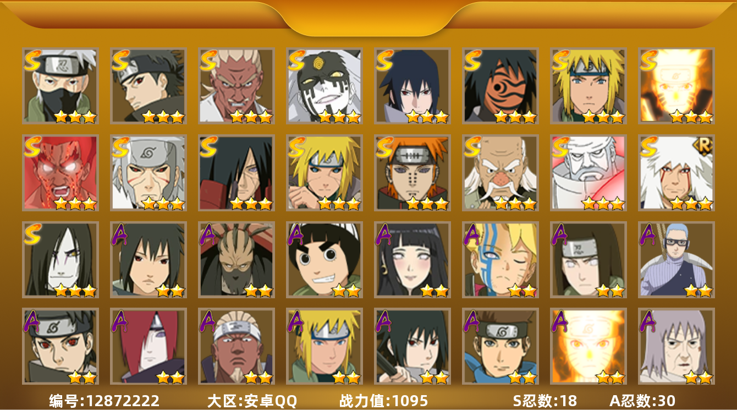Choose the bowl-cut grinning A-rank character

coord(324,259)
